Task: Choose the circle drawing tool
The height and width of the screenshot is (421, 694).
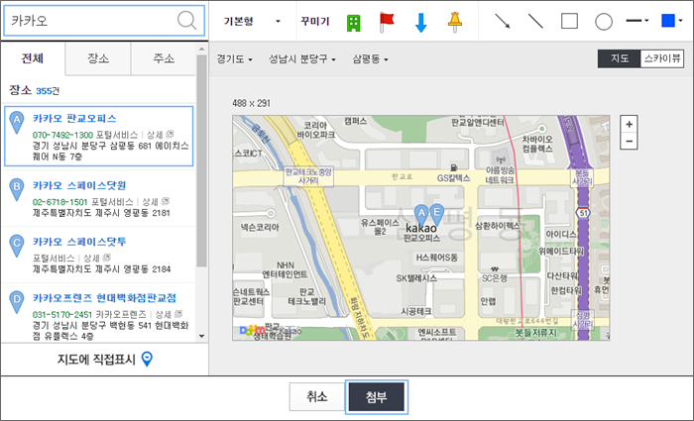Action: point(604,21)
